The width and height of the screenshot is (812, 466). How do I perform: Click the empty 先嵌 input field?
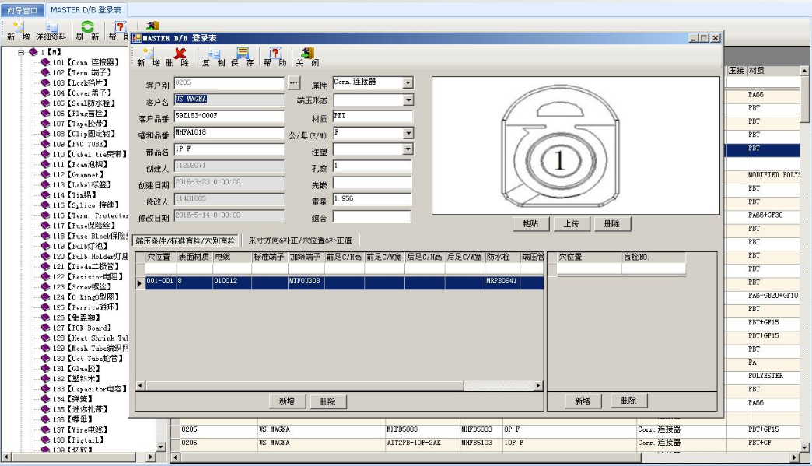click(373, 183)
